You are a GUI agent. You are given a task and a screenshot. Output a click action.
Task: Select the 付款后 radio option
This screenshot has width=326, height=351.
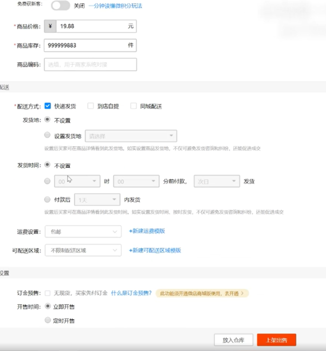tap(47, 200)
